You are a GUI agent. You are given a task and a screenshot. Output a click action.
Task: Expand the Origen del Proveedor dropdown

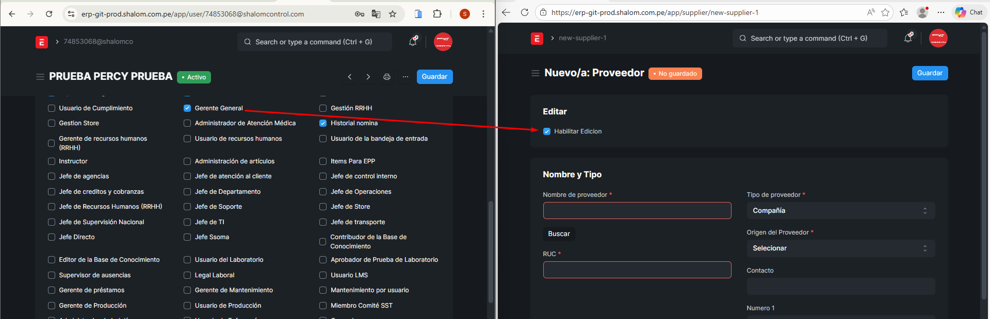pos(840,248)
